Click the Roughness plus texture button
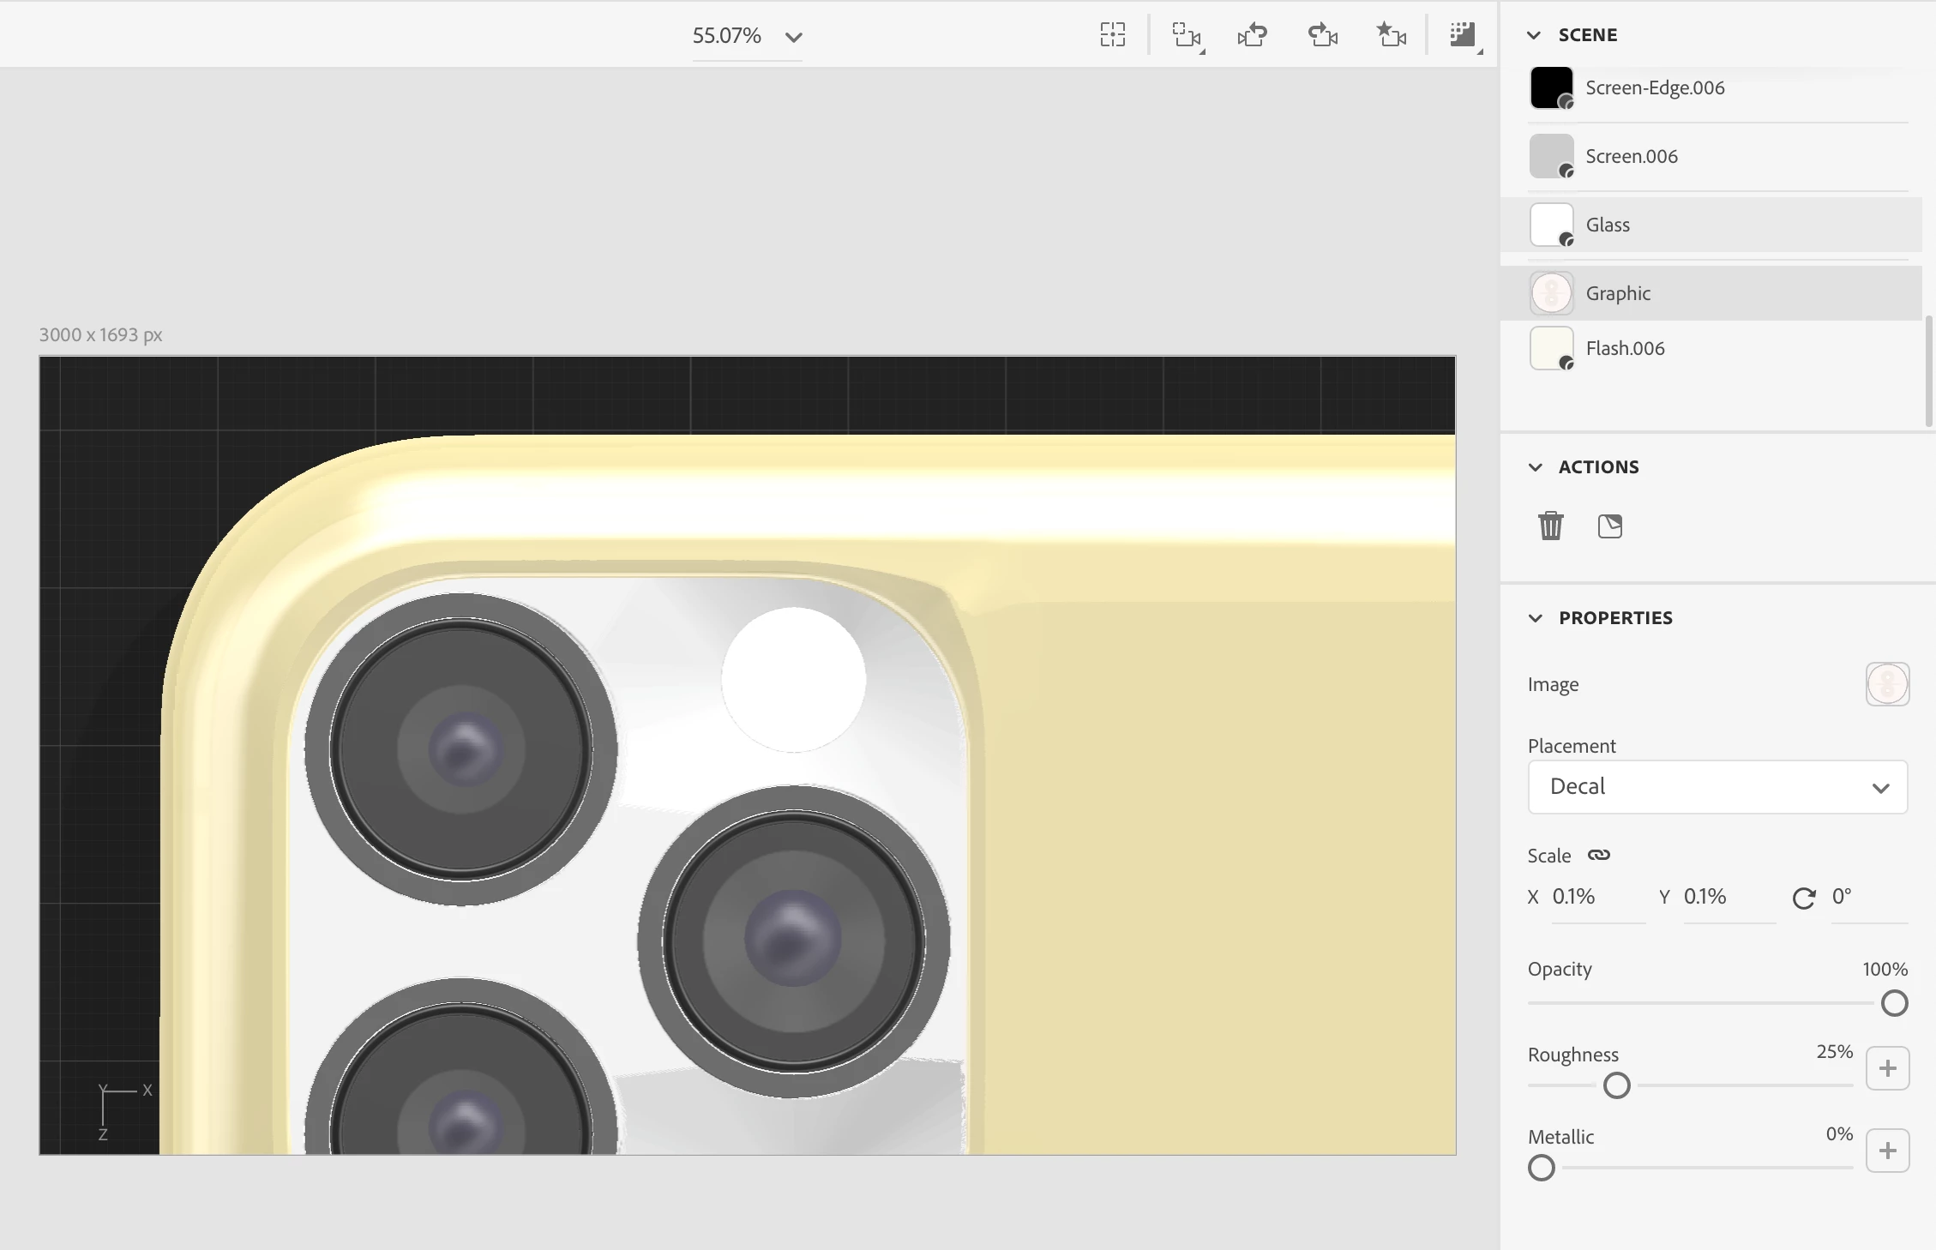 point(1887,1068)
